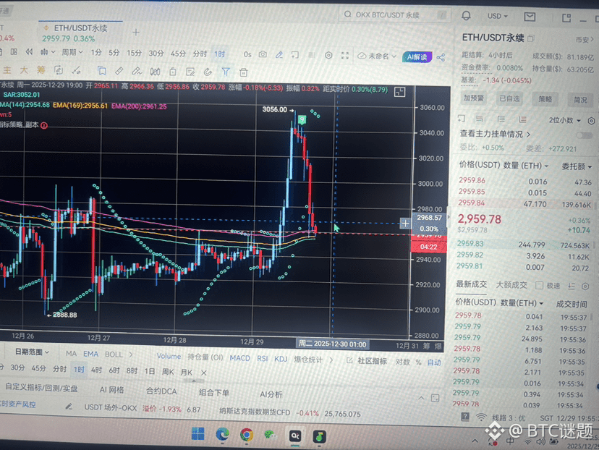Delete drawings with the trash bin icon

coord(243,72)
